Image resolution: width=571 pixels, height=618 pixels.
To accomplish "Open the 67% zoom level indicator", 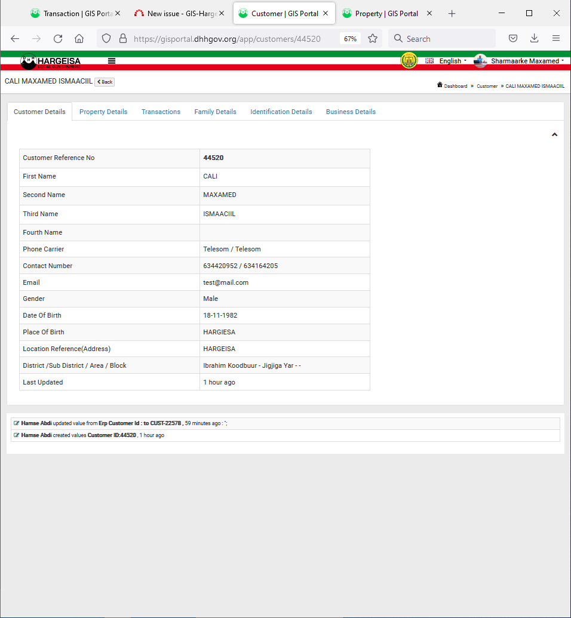I will click(350, 39).
